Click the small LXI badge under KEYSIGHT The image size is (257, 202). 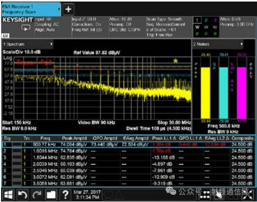click(6, 36)
